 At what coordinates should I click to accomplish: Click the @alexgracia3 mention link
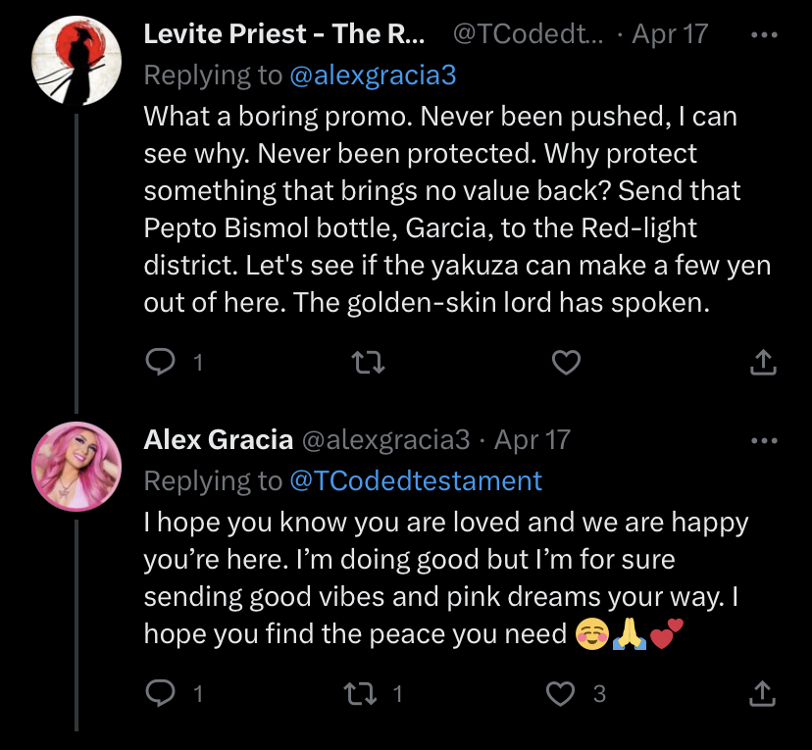coord(374,75)
